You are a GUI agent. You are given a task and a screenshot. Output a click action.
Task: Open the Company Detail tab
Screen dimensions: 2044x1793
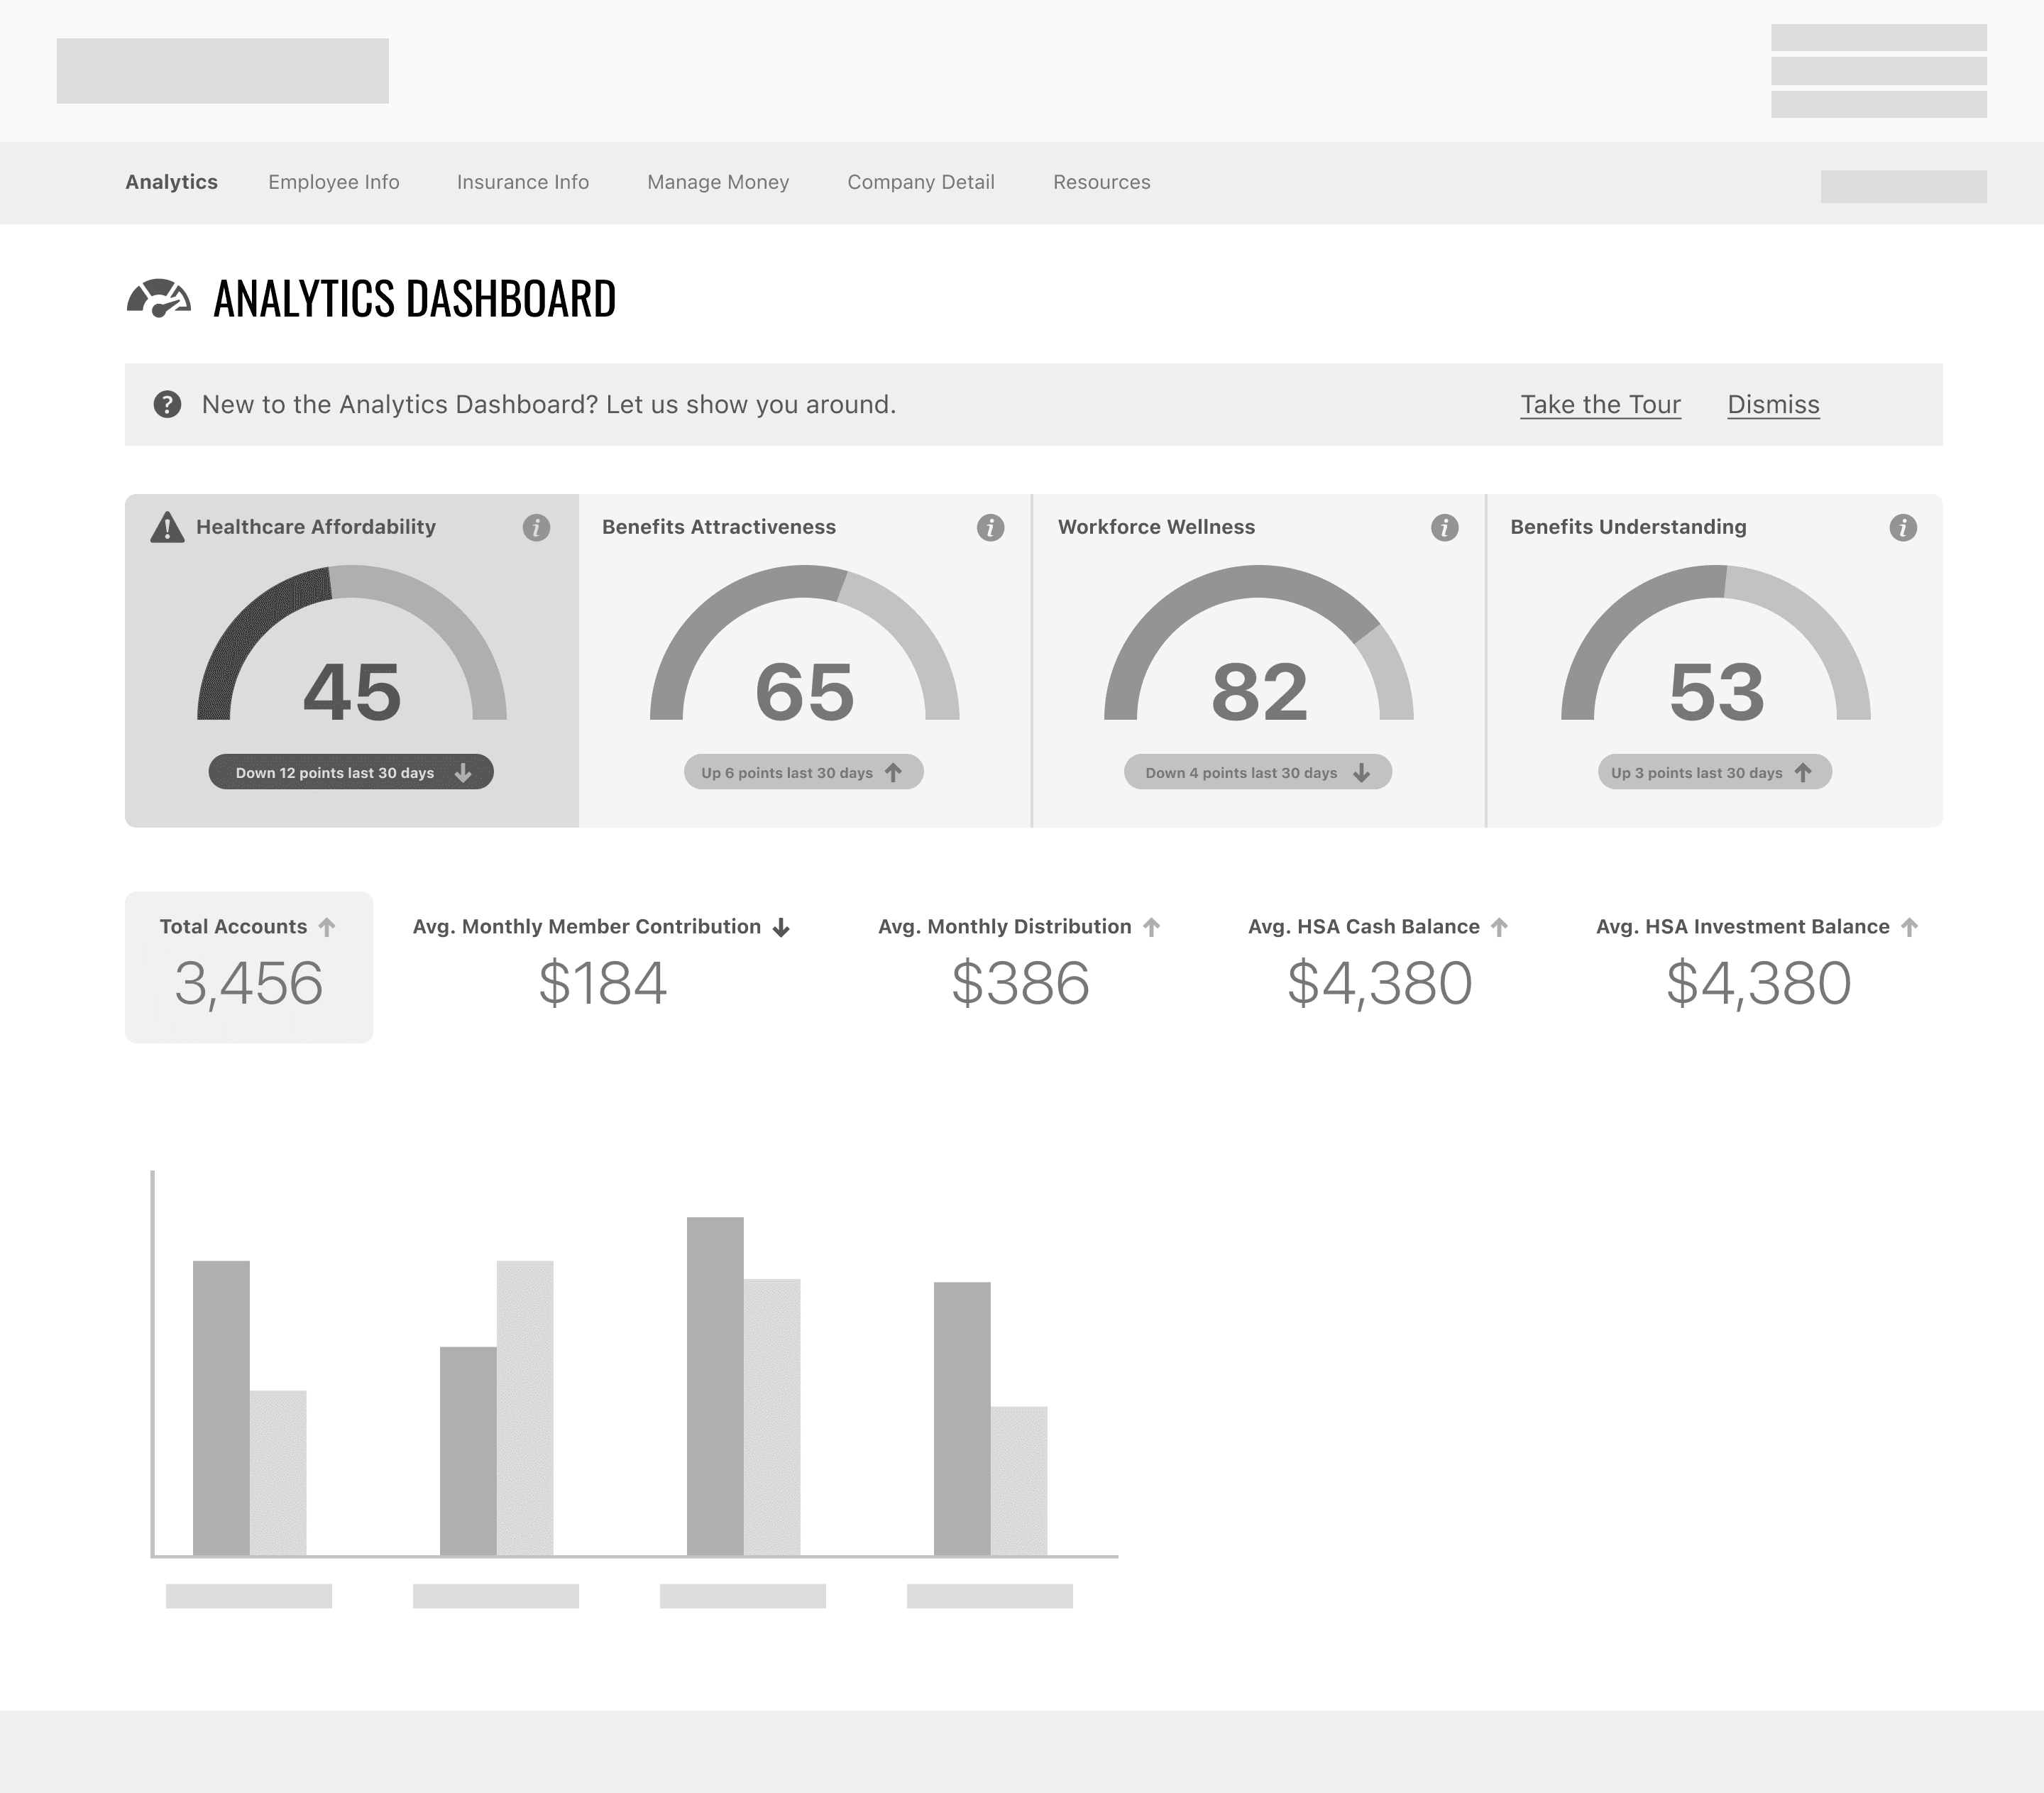pyautogui.click(x=921, y=182)
